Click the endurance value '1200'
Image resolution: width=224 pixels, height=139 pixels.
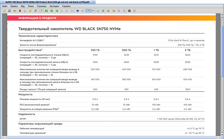188,89
